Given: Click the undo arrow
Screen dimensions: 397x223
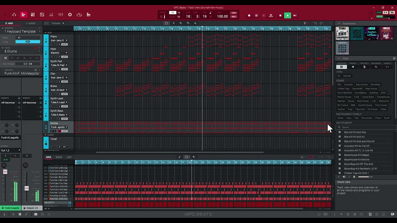Looking at the screenshot, I should point(315,23).
